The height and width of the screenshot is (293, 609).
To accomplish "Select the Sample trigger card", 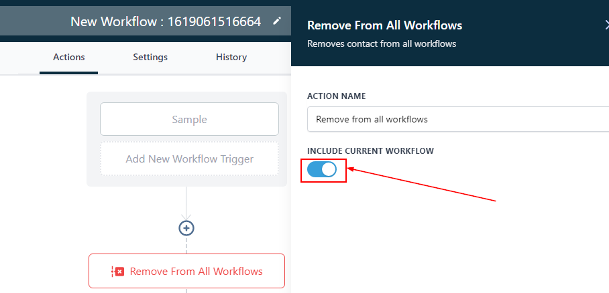I will pos(190,119).
